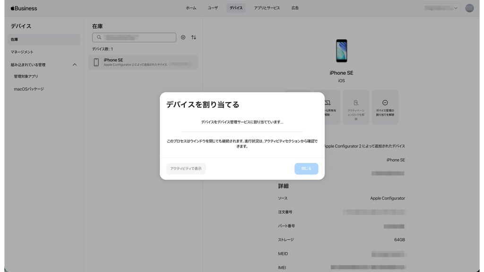The width and height of the screenshot is (484, 272).
Task: Click the デバイス管理の割り当てを解除 icon button
Action: pyautogui.click(x=385, y=107)
